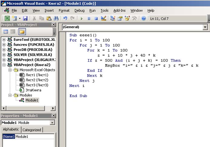Run the macro with the green play icon

pos(81,18)
